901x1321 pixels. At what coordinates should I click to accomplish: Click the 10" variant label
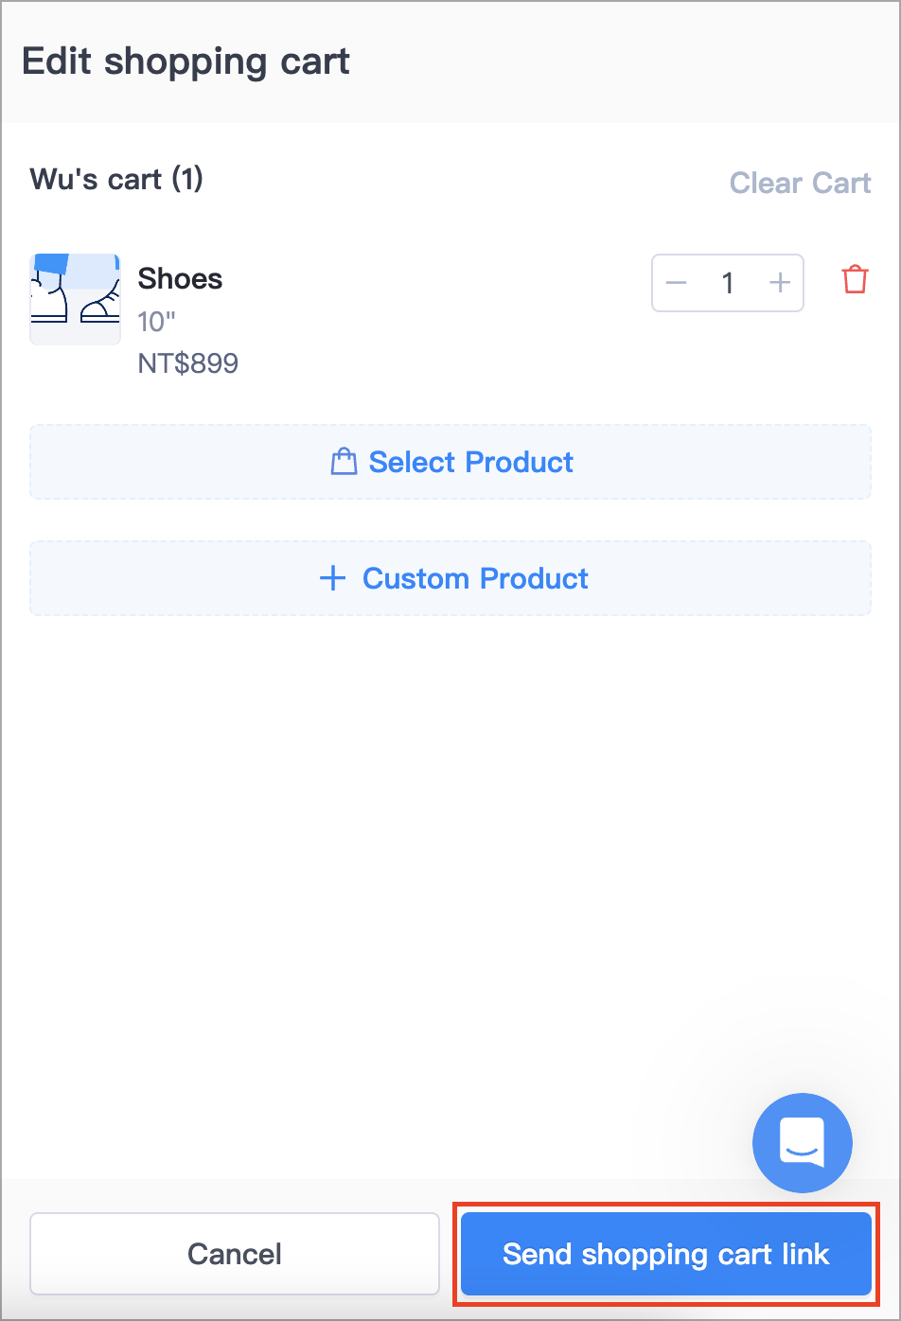pyautogui.click(x=157, y=322)
